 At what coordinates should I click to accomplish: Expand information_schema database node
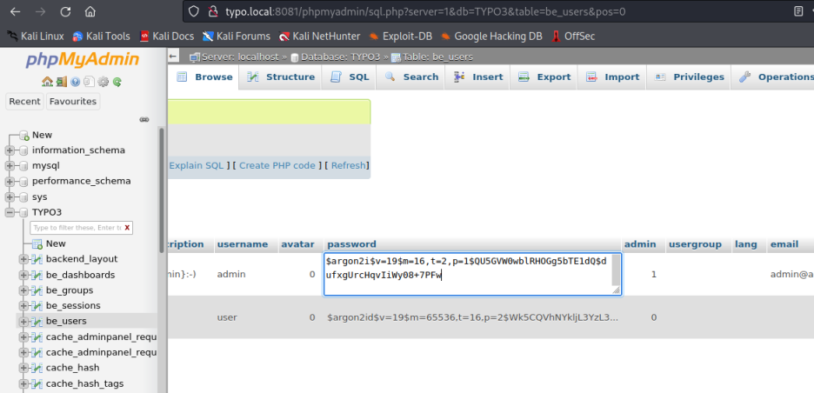pos(10,150)
